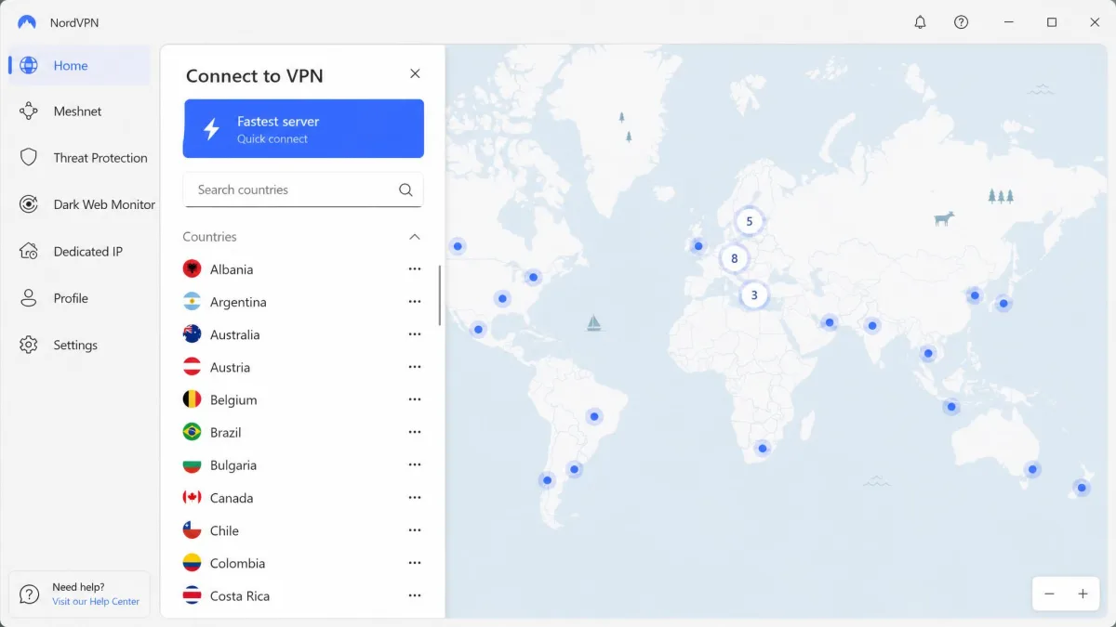Open more options for Chile
The image size is (1116, 627).
pyautogui.click(x=415, y=530)
